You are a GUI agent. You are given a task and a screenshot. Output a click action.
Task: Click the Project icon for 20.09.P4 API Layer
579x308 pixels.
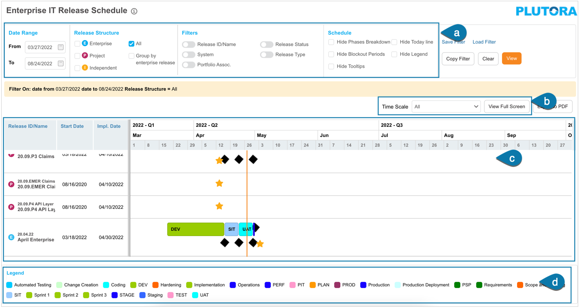pos(11,207)
